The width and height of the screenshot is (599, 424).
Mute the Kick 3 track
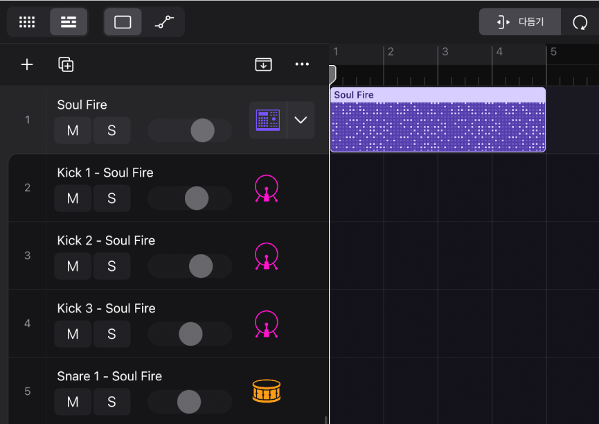(x=73, y=334)
